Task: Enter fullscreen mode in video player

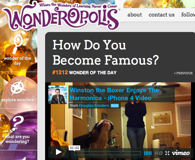Action: click(x=167, y=153)
